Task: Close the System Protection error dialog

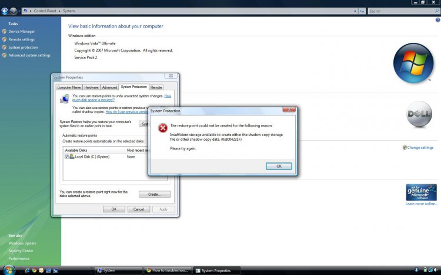Action: pos(289,110)
